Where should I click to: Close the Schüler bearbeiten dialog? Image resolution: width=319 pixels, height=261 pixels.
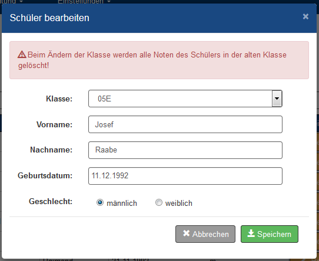click(305, 16)
